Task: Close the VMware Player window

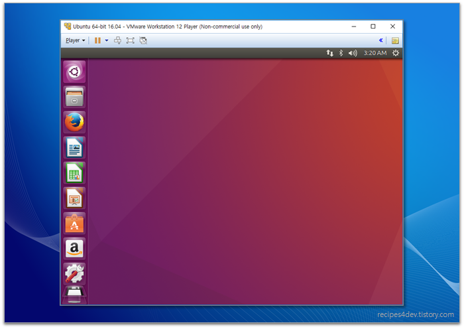Action: click(392, 27)
